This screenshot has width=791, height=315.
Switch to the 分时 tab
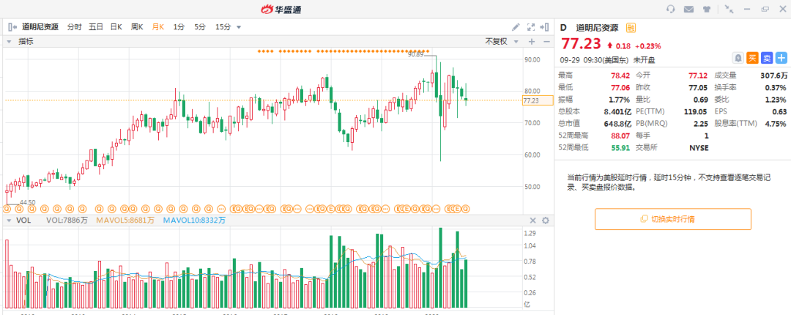click(74, 27)
